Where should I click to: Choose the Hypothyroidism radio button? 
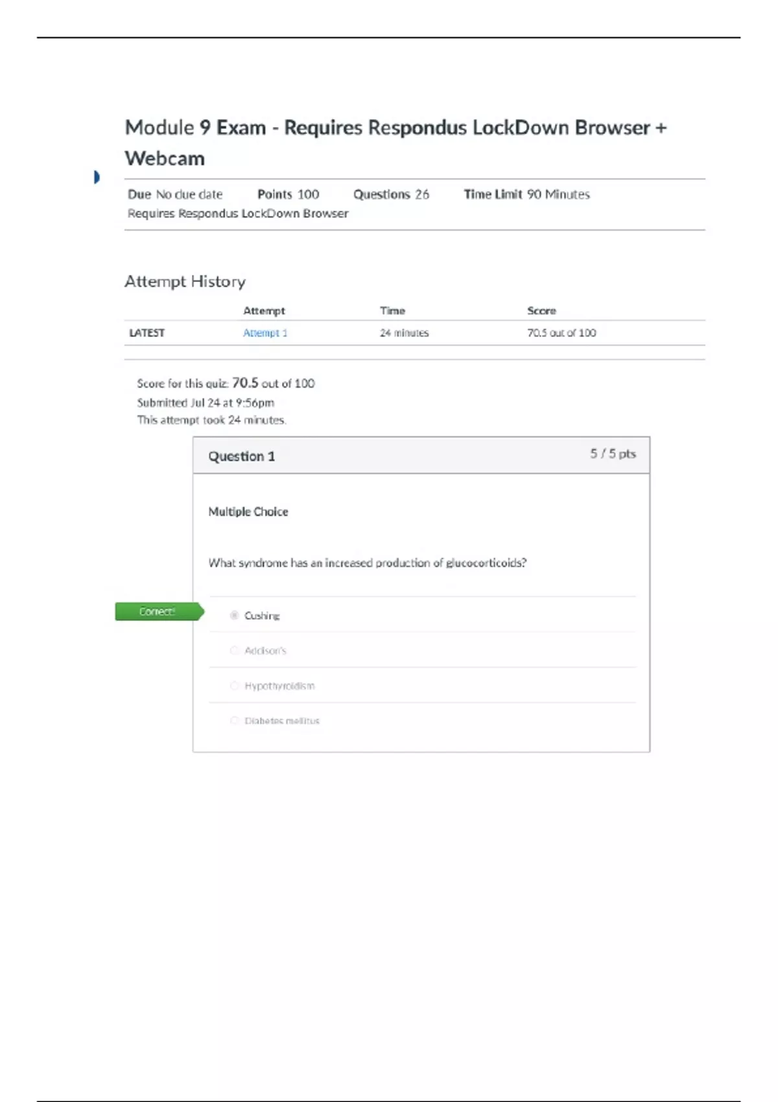235,685
